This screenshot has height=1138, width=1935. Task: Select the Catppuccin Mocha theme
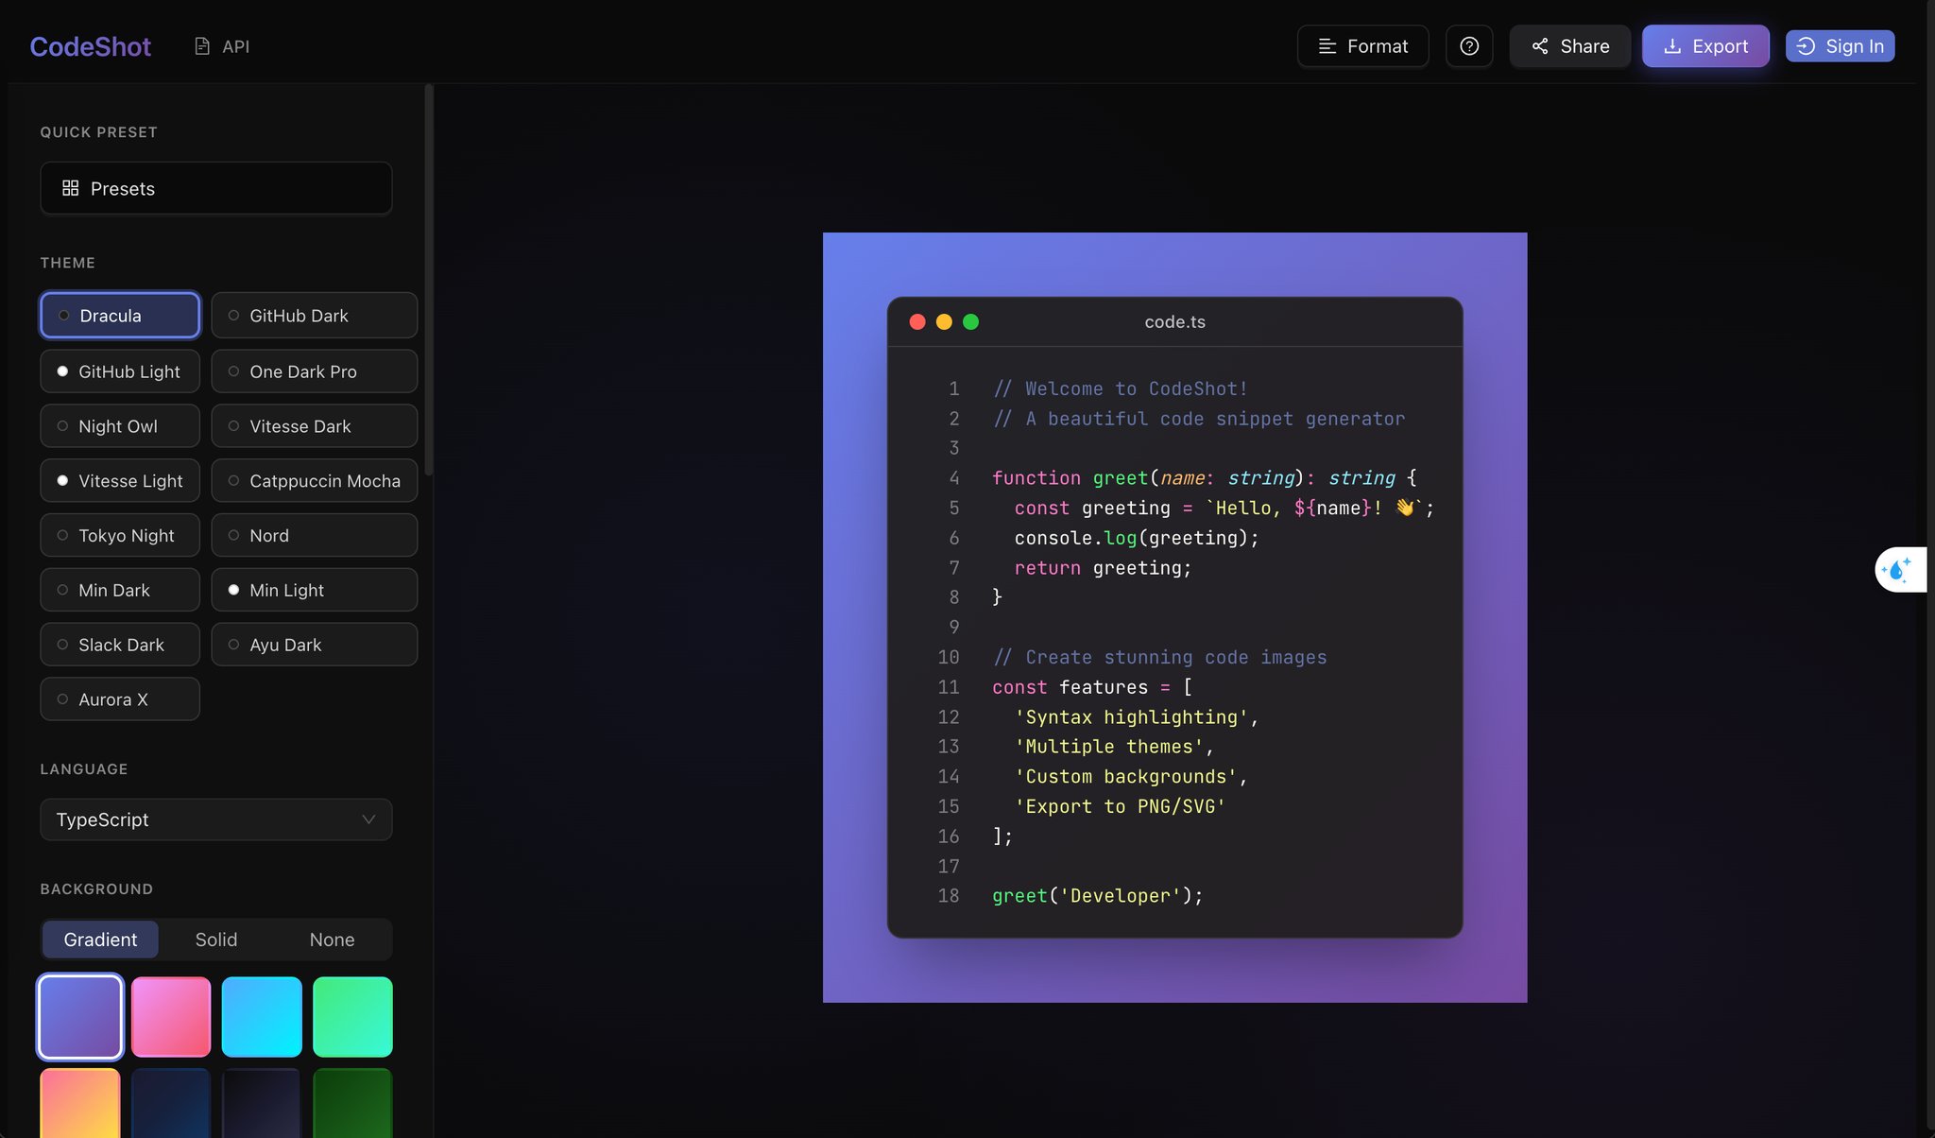(315, 481)
